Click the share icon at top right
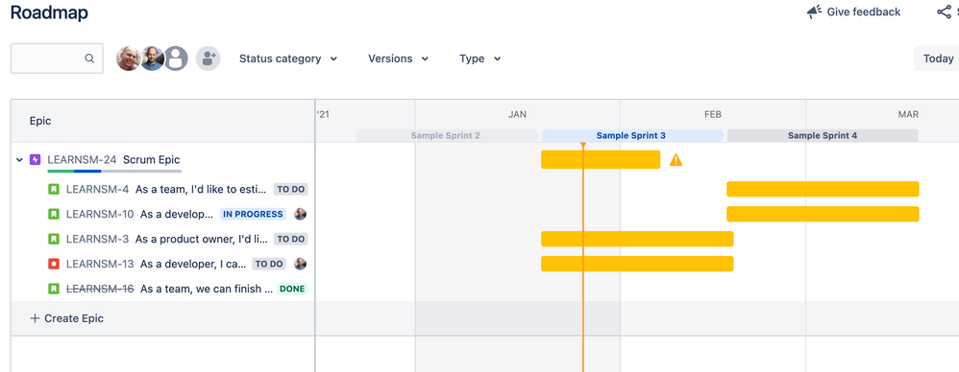 pos(945,12)
